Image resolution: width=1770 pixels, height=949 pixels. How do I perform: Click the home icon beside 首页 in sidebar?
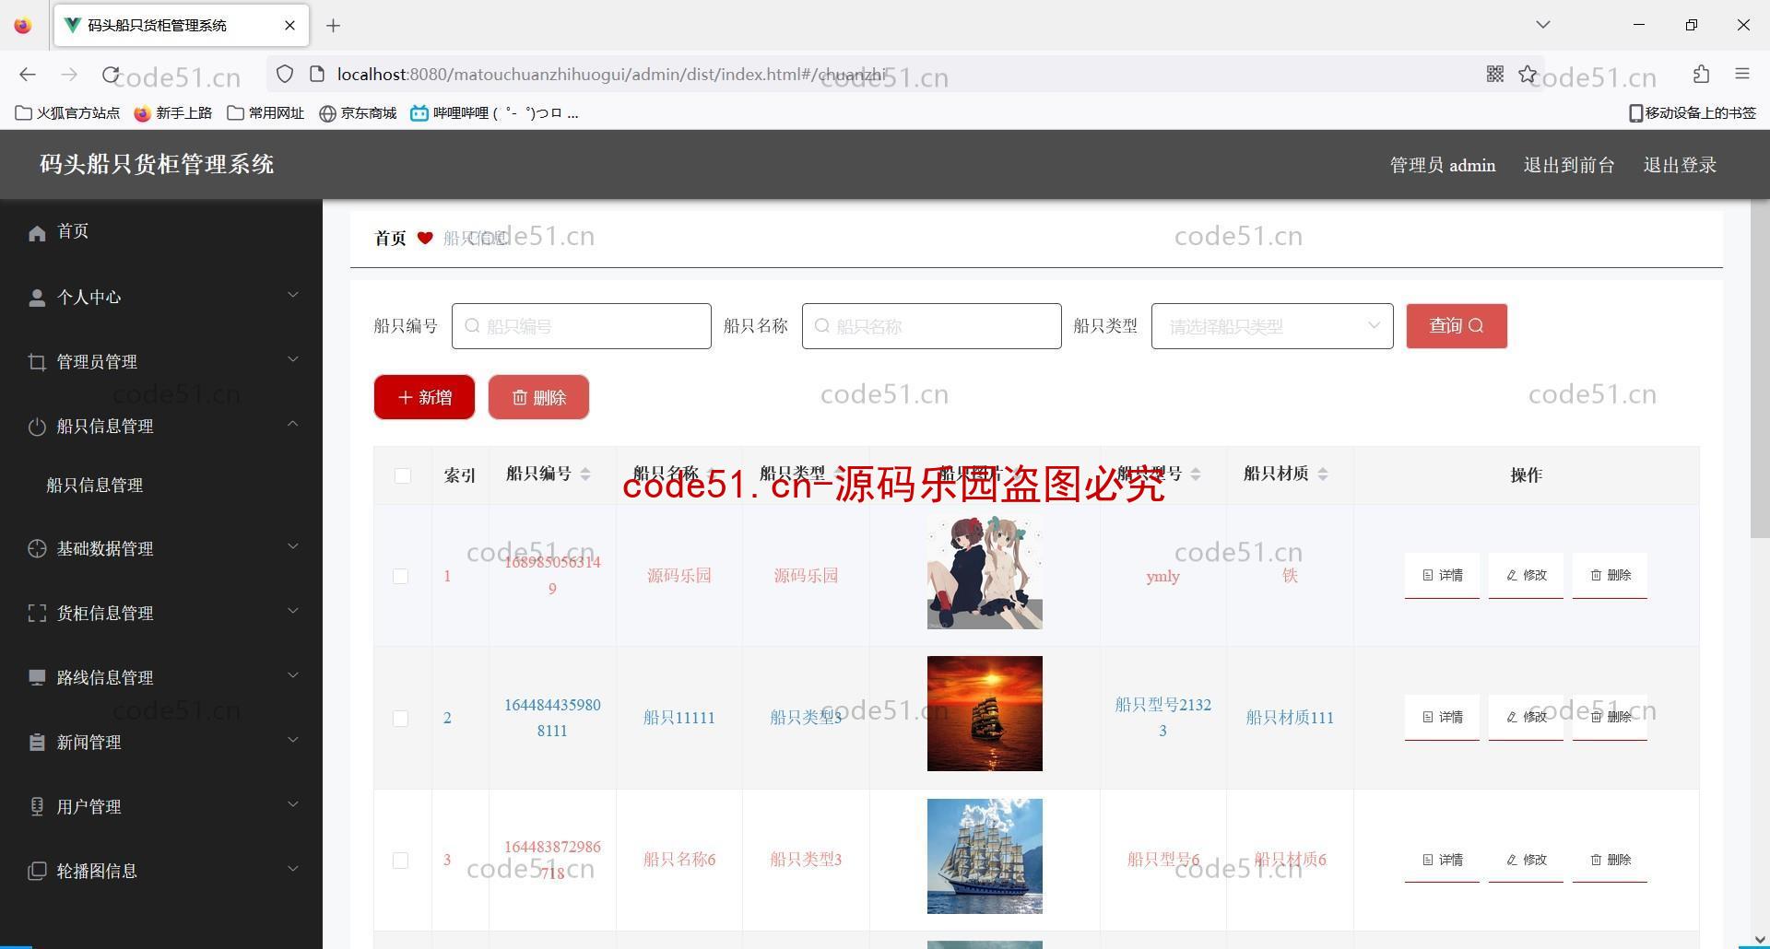(x=37, y=233)
